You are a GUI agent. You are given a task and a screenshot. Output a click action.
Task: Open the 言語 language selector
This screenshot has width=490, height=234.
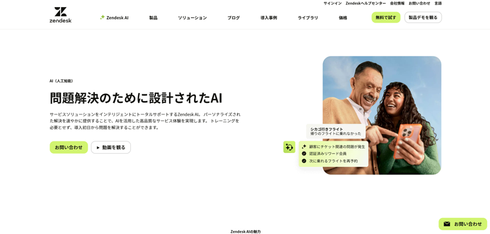point(438,3)
